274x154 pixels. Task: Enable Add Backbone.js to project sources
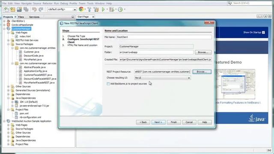point(108,84)
